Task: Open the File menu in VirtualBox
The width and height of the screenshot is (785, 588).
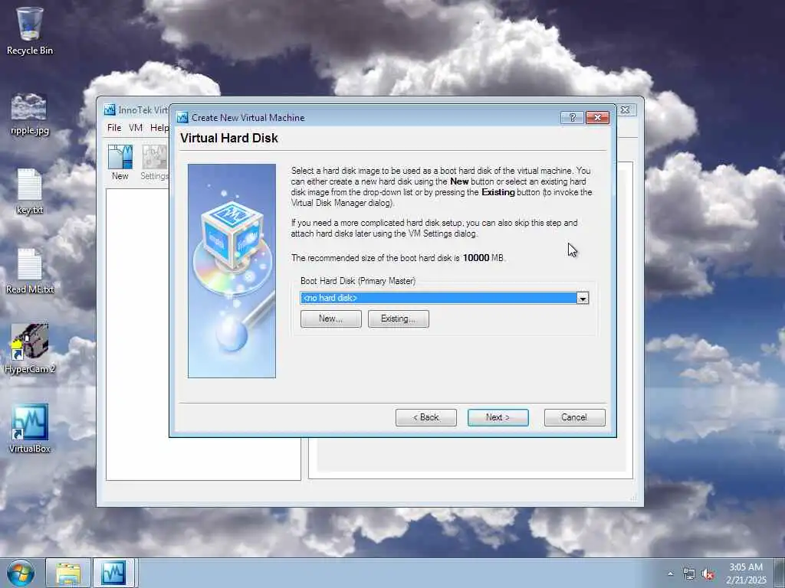Action: pos(114,128)
